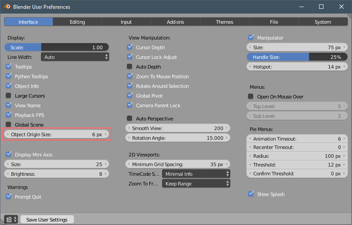
Task: Click the Blender logo in title bar
Action: [x=7, y=7]
